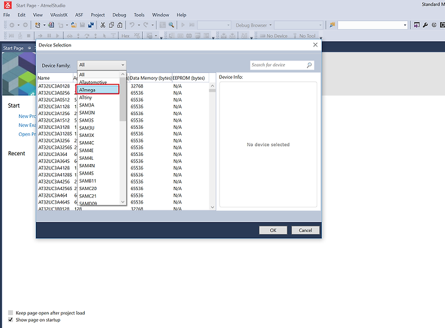The height and width of the screenshot is (328, 445).
Task: Toggle Keep page open after project load
Action: tap(11, 313)
